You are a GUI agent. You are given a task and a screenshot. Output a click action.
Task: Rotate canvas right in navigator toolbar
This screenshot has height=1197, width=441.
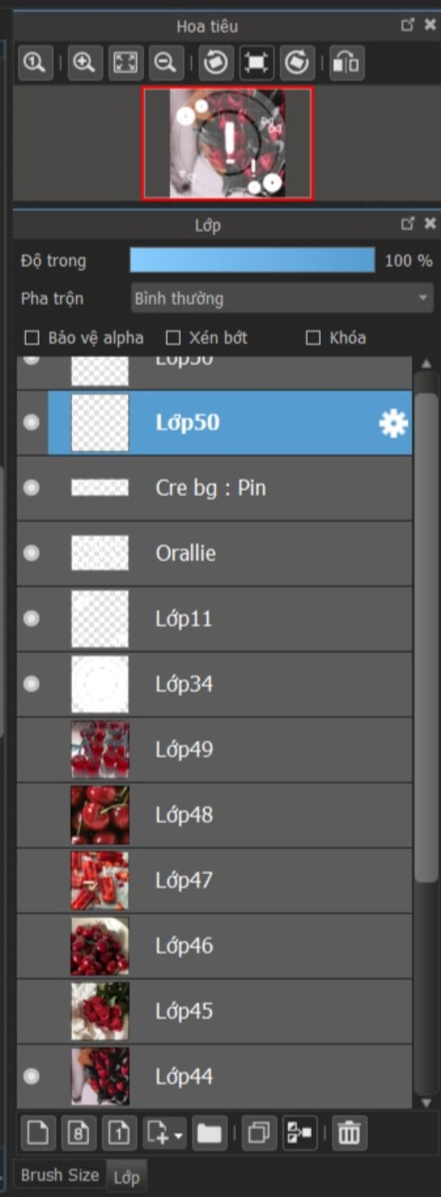(x=297, y=62)
